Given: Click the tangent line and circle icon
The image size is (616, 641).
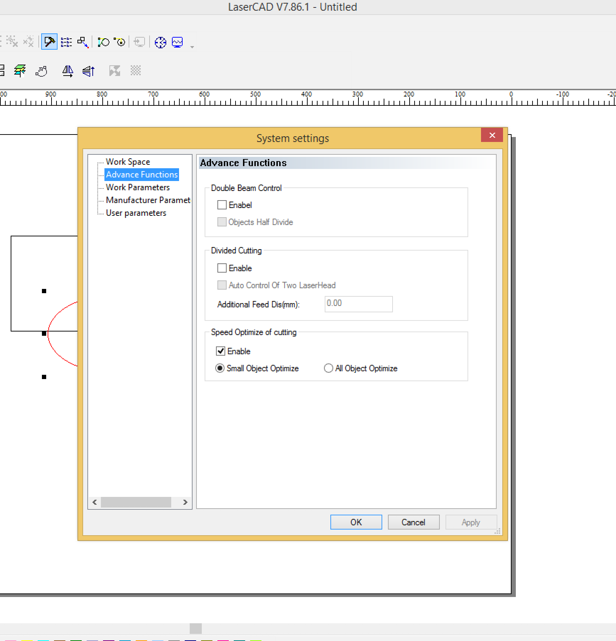Looking at the screenshot, I should [x=103, y=42].
